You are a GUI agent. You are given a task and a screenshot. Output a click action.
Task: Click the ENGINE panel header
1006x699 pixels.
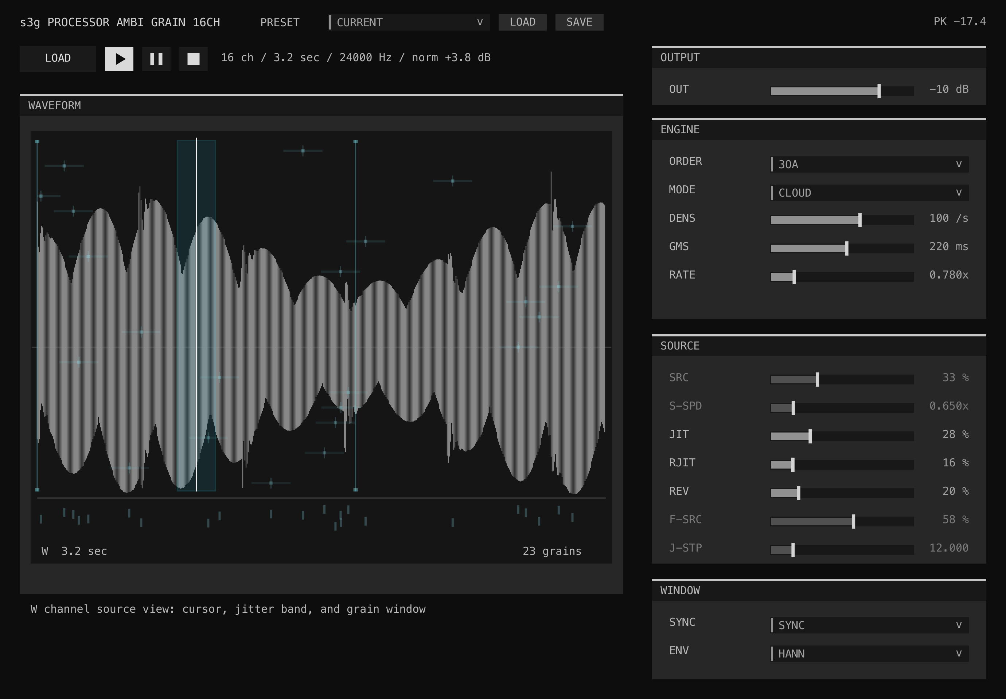tap(819, 130)
